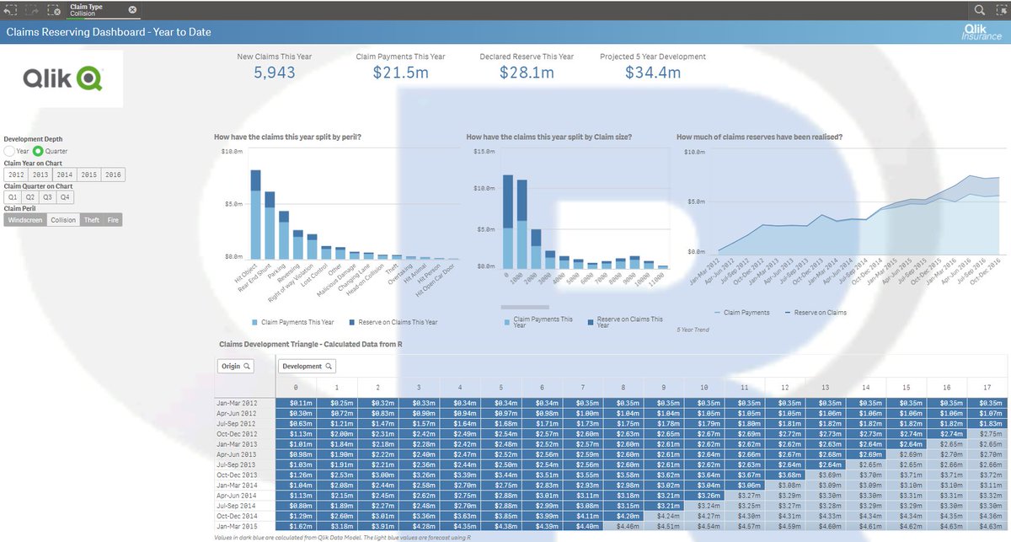Click the Qlik logo image
This screenshot has height=542, width=1011.
pos(63,79)
